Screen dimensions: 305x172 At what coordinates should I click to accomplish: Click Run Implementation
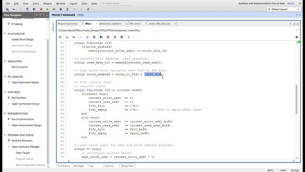tap(22, 119)
